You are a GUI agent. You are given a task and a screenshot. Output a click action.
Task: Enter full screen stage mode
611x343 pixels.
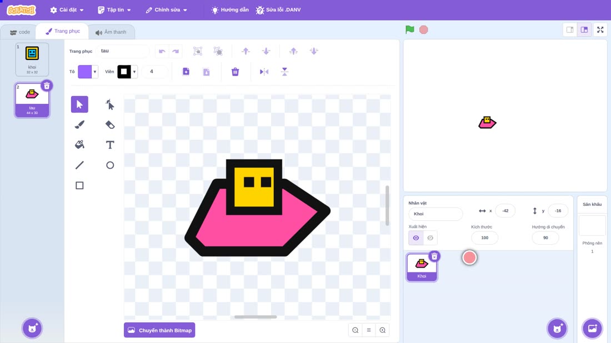coord(600,29)
